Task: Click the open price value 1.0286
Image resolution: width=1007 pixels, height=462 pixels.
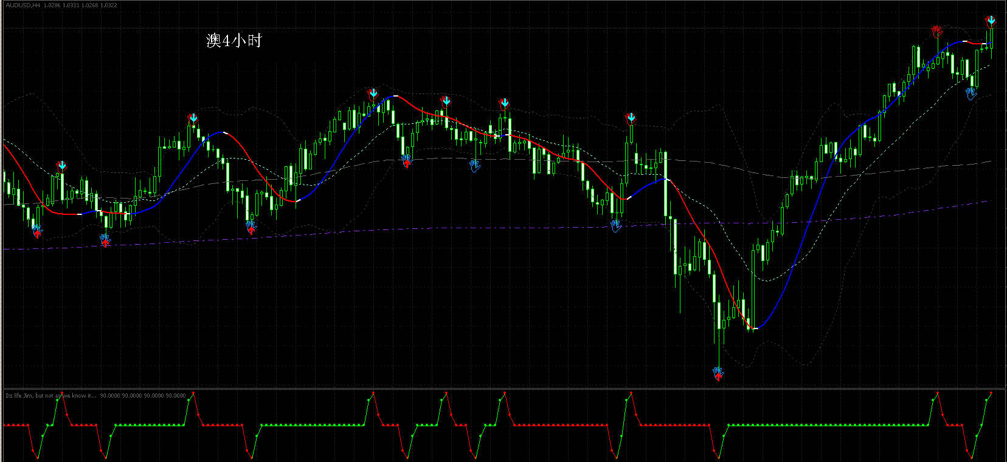Action: pyautogui.click(x=53, y=5)
